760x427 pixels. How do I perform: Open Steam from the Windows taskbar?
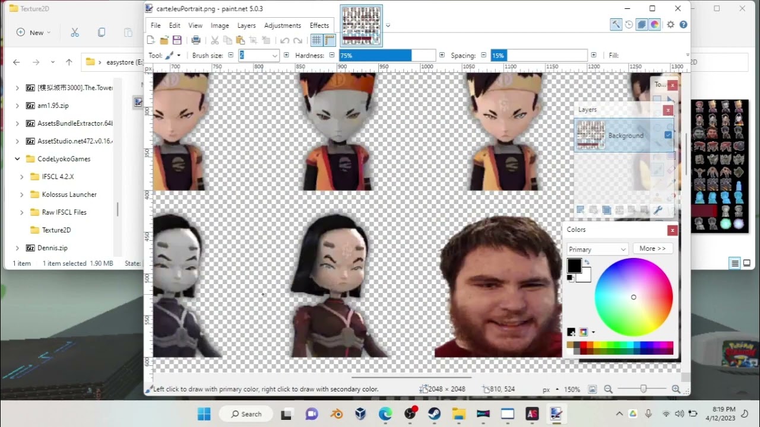(x=434, y=414)
